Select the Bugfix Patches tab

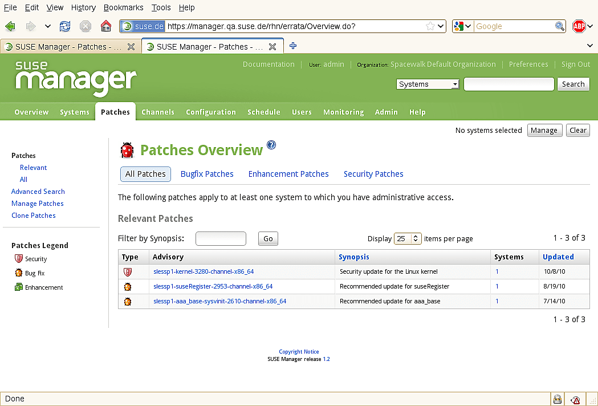click(x=207, y=174)
